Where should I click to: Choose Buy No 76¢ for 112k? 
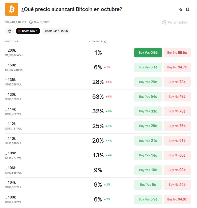(177, 126)
